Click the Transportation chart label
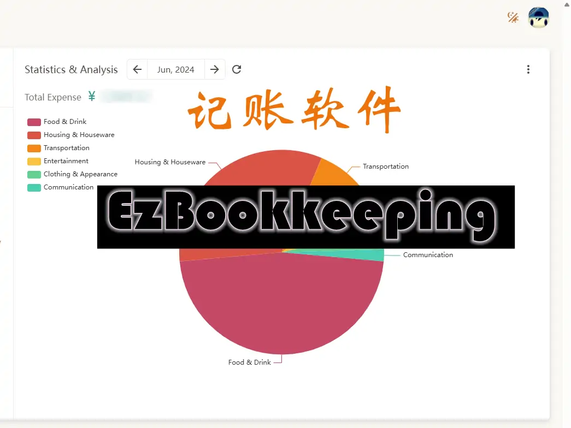571x428 pixels. tap(386, 167)
